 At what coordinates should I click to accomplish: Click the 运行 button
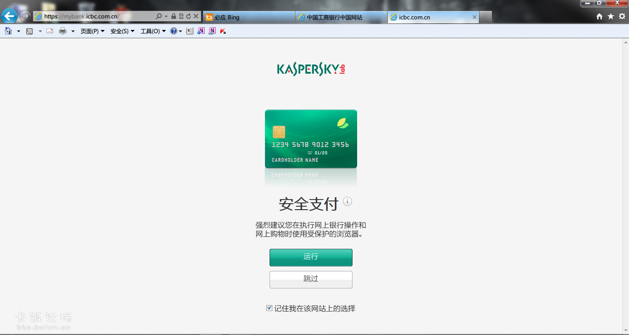point(311,257)
